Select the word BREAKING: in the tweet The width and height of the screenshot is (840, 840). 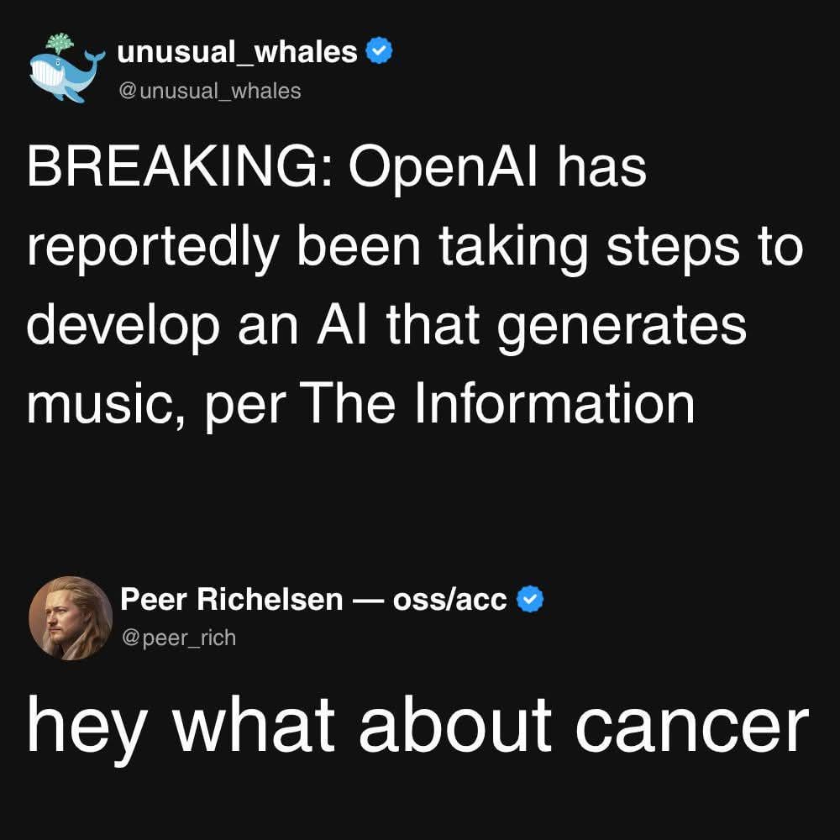(180, 167)
